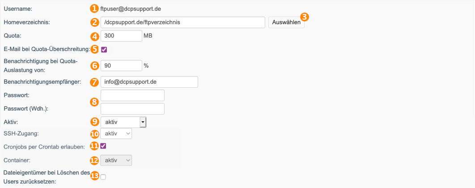Open the Aktiv status dropdown
475x188 pixels.
click(123, 122)
